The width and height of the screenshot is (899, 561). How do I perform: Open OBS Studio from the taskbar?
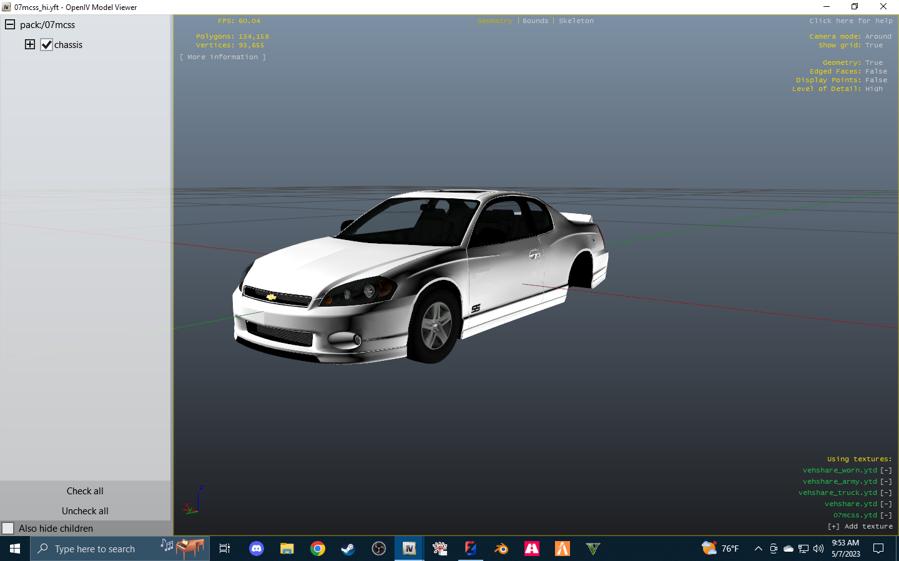click(x=379, y=549)
